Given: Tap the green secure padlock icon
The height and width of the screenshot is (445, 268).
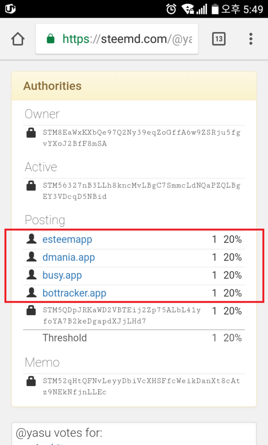Looking at the screenshot, I should tap(50, 38).
